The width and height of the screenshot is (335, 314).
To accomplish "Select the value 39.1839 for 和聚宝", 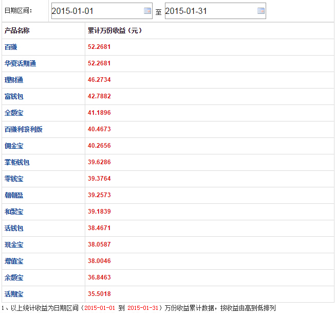I will pyautogui.click(x=99, y=212).
